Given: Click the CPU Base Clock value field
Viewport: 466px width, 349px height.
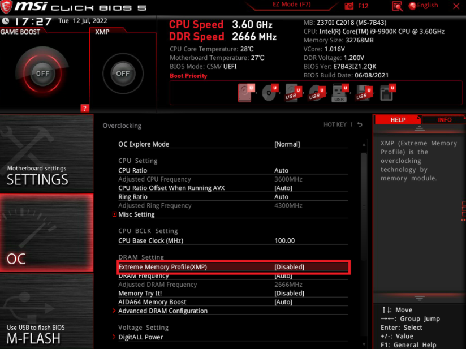Looking at the screenshot, I should pyautogui.click(x=285, y=240).
